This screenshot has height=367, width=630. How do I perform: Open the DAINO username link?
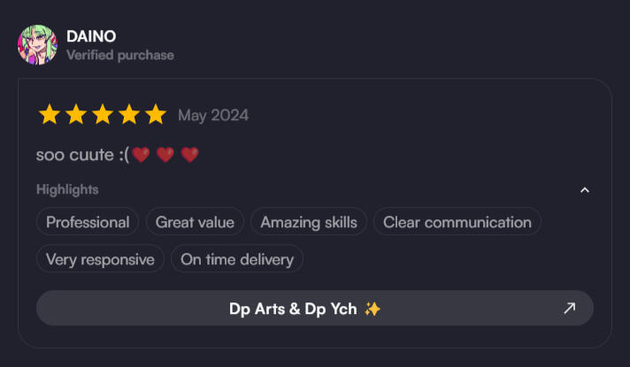(x=91, y=36)
